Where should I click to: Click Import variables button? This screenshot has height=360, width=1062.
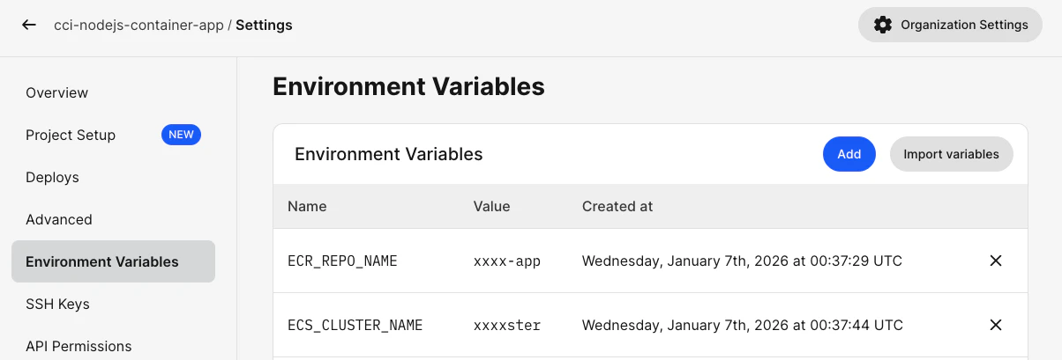tap(951, 154)
